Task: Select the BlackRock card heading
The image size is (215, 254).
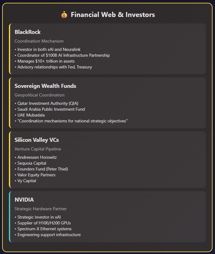Action: point(28,32)
